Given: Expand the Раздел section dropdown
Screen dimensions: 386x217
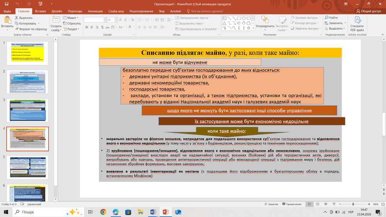Looking at the screenshot, I should pos(72,29).
